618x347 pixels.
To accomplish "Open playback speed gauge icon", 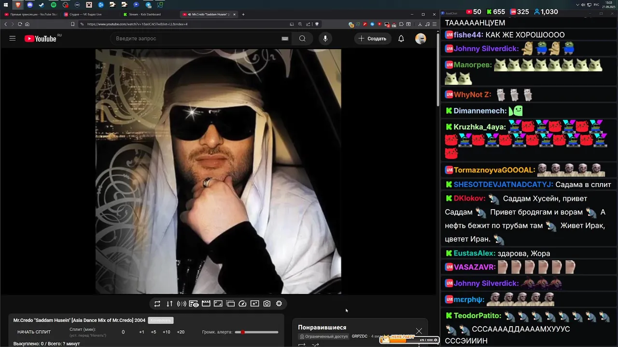I will click(243, 304).
